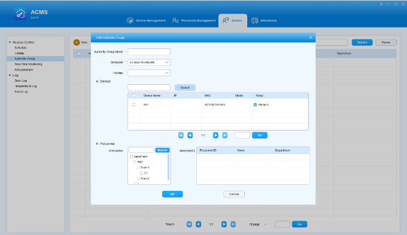407x235 pixels.
Task: Tick the R&D department checkbox
Action: [x=135, y=162]
